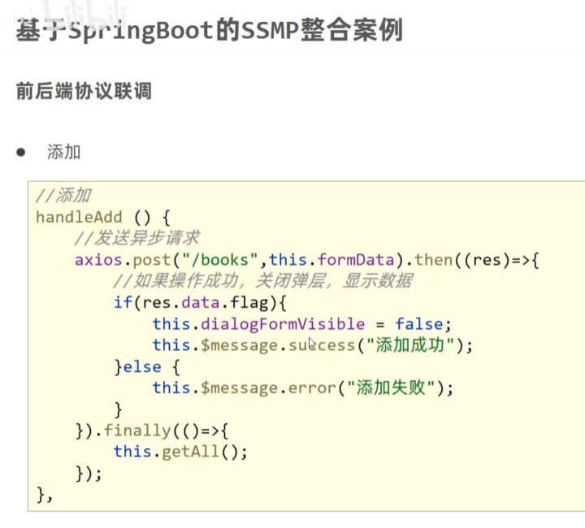Click the 'if(res.data.flag){' line
Image resolution: width=585 pixels, height=528 pixels.
(x=200, y=302)
